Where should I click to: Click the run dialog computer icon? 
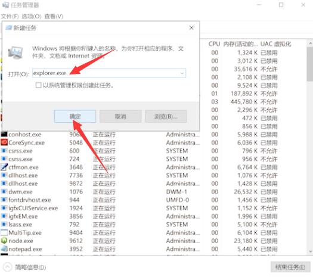tap(16, 52)
